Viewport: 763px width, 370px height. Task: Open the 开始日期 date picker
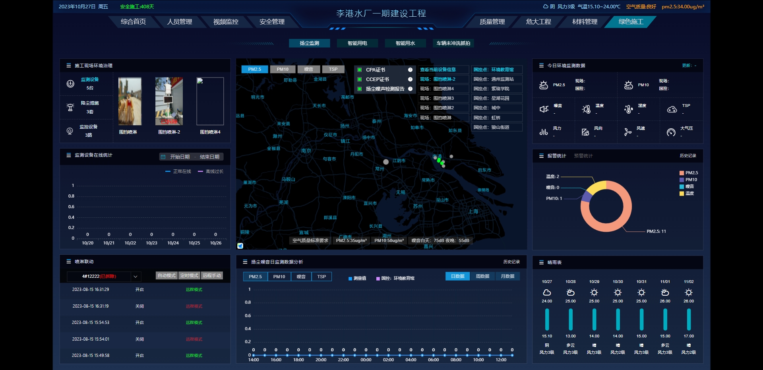coord(180,157)
